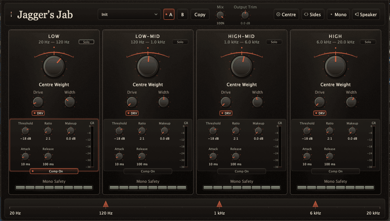
Task: Click HIGH band Ratio knob
Action: 329,131
